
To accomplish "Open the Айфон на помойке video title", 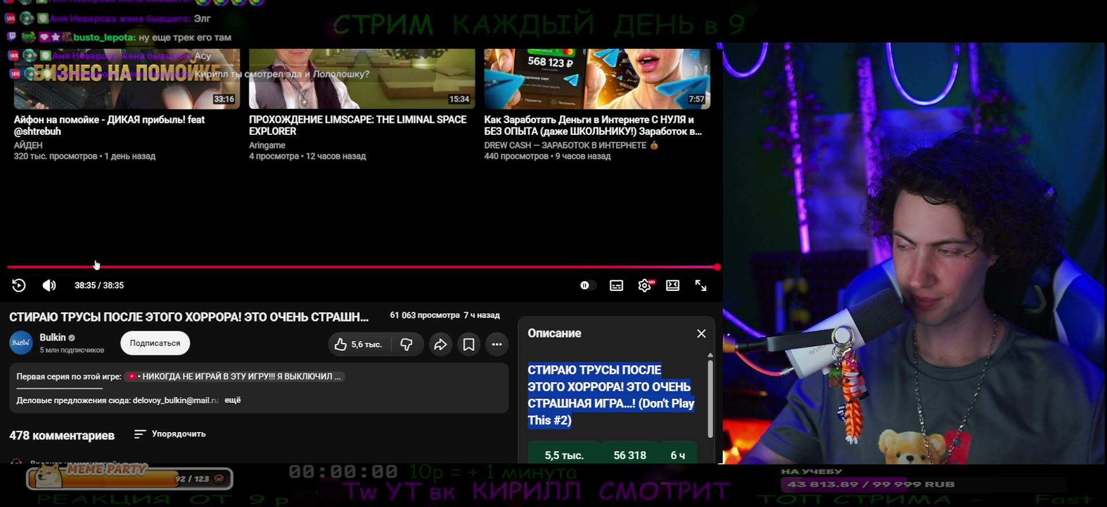I will pos(110,125).
